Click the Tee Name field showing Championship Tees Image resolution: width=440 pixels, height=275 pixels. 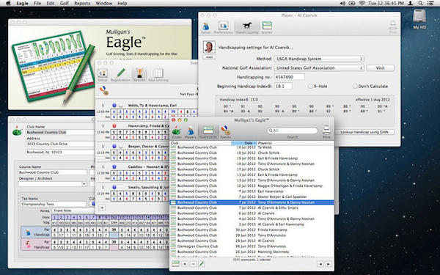coord(54,204)
